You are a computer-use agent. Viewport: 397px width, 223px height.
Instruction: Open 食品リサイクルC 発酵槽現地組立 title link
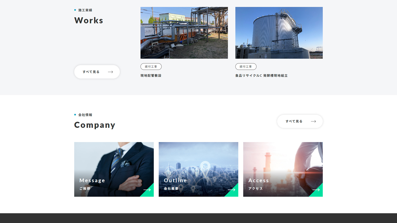(261, 76)
